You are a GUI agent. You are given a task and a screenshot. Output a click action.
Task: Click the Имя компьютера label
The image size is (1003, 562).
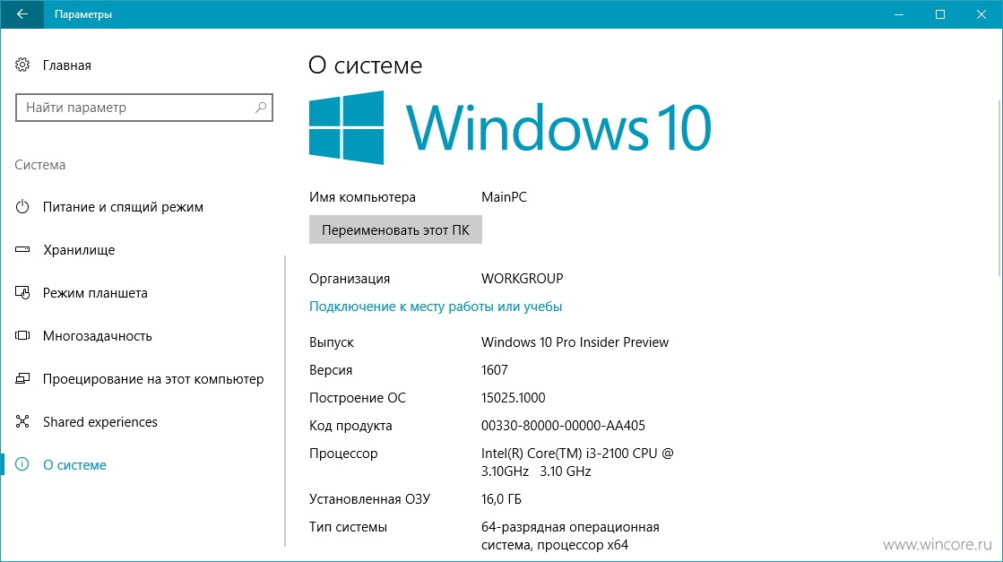(x=362, y=197)
